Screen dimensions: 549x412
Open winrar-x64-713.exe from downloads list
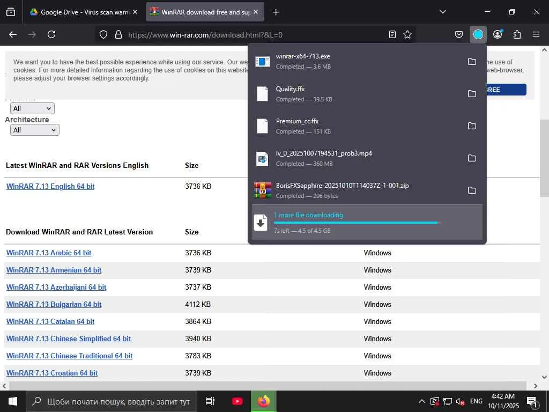tap(357, 61)
